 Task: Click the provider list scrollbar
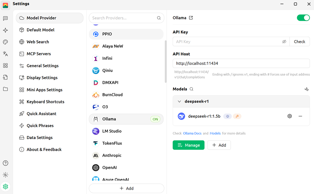point(166,61)
